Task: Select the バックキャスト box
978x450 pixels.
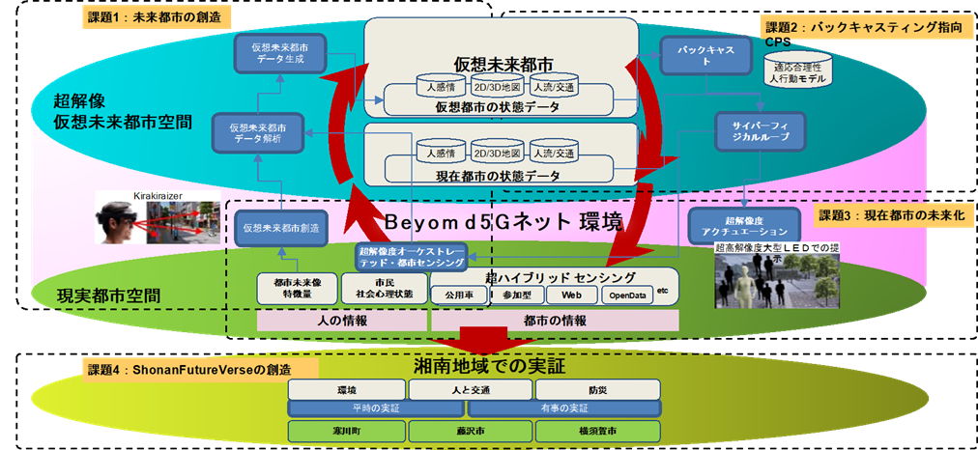Action: coord(705,54)
